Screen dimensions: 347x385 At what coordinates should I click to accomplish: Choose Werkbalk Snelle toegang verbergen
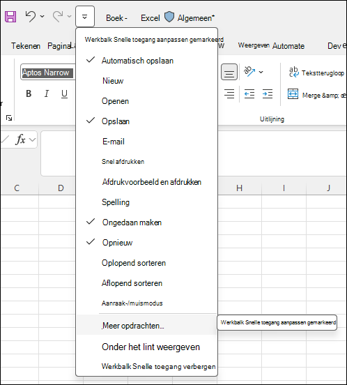tap(146, 366)
